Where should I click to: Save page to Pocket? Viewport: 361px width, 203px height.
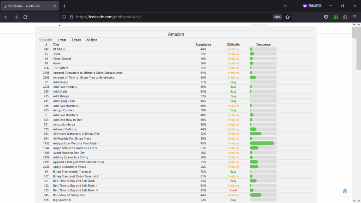pyautogui.click(x=326, y=17)
